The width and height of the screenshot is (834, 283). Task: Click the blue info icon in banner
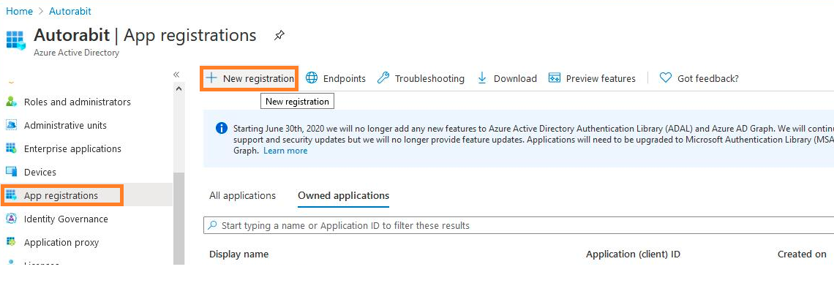point(222,128)
